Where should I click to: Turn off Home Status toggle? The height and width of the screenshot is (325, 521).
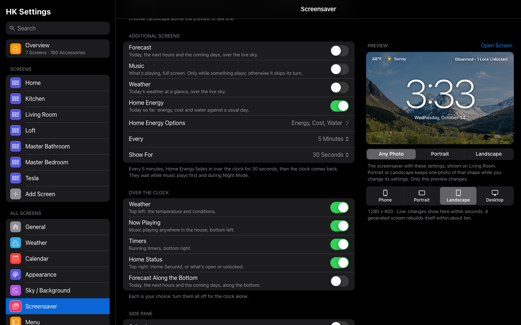click(339, 263)
